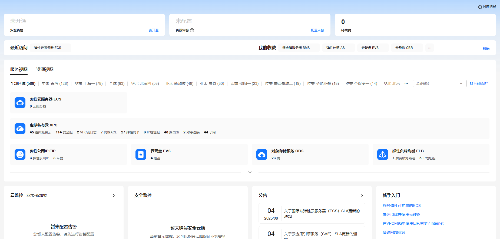Viewport: 500px width, 239px height.
Task: Select region filter 全球 (63)
Action: 117,83
